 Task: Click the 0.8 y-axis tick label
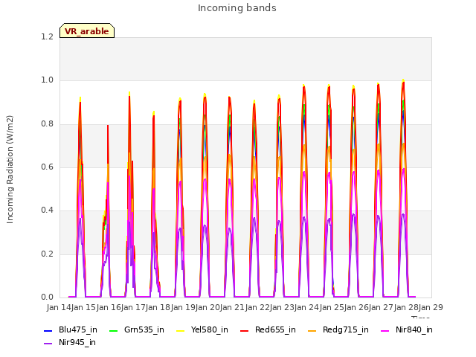(48, 123)
